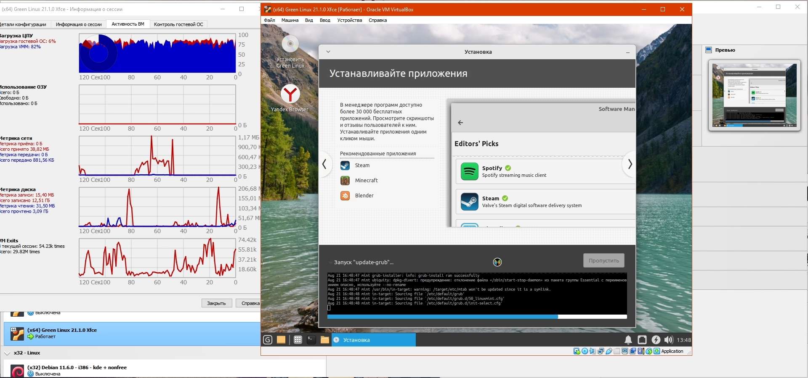Click Minecraft text in recommended apps

point(366,181)
